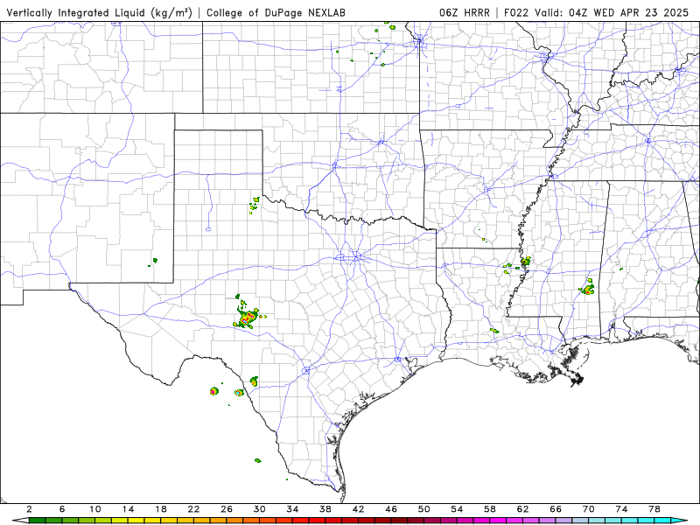The image size is (700, 525).
Task: Click the color scale value "26"
Action: click(x=227, y=509)
